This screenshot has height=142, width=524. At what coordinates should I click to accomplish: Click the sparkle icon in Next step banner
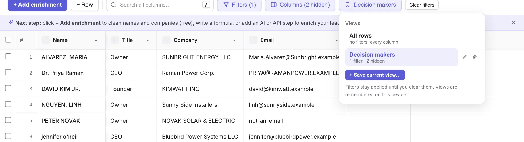(11, 22)
